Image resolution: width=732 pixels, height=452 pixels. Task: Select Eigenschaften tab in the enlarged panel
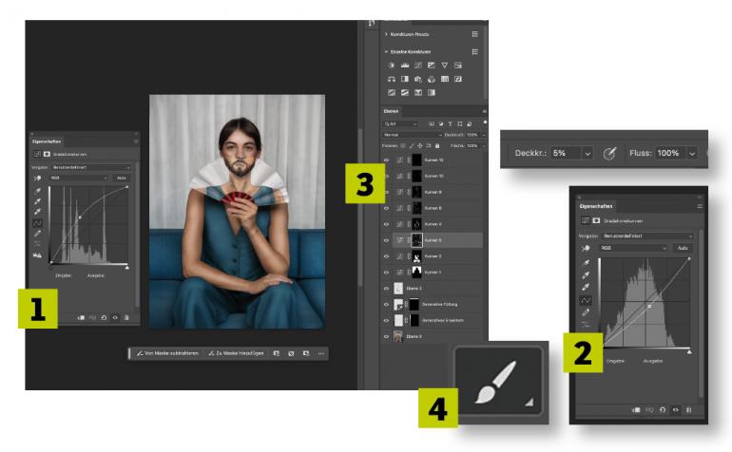point(596,206)
